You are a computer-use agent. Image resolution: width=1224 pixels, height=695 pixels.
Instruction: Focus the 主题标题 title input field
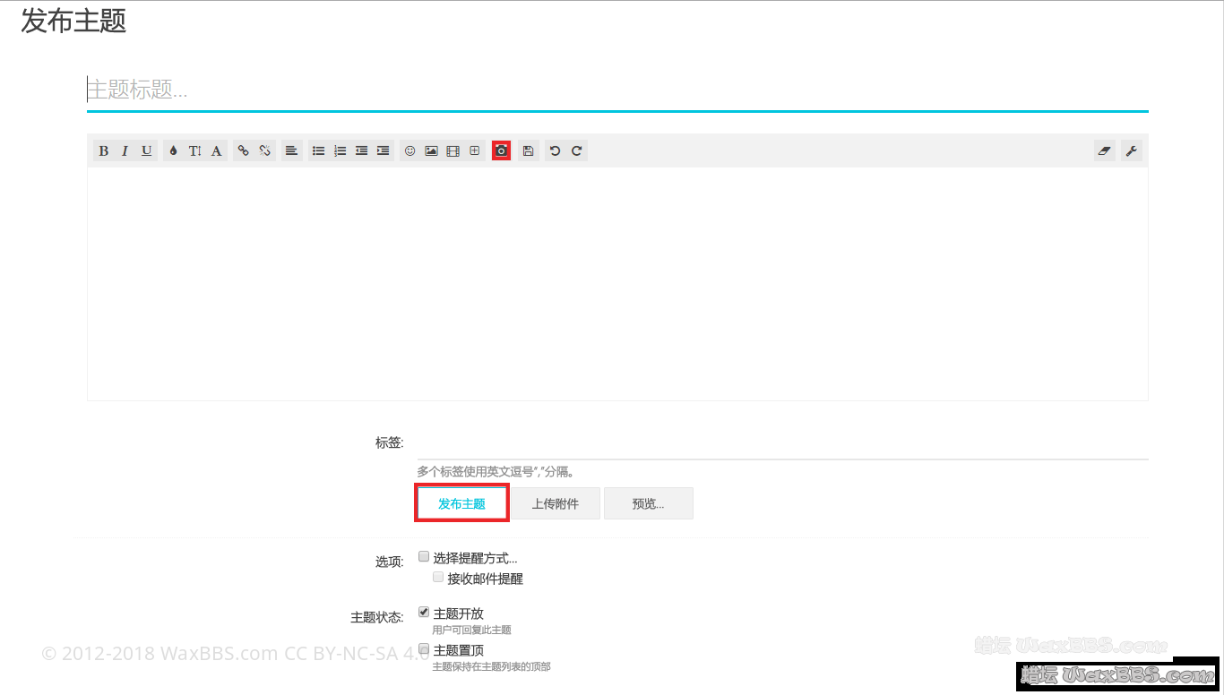coord(616,90)
